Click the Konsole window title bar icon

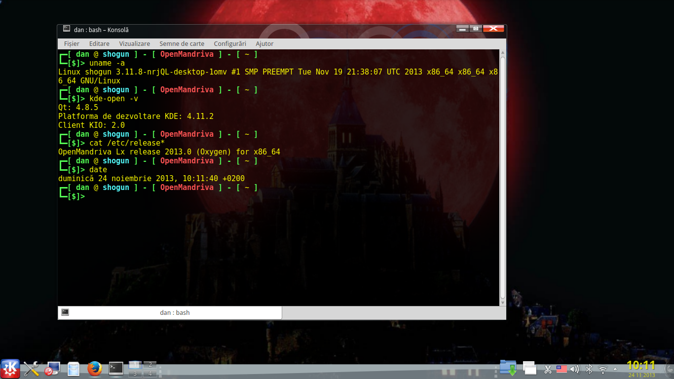66,29
